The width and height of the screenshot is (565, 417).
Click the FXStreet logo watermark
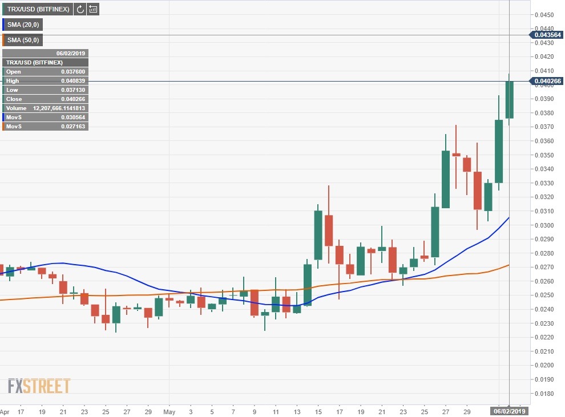pyautogui.click(x=39, y=386)
